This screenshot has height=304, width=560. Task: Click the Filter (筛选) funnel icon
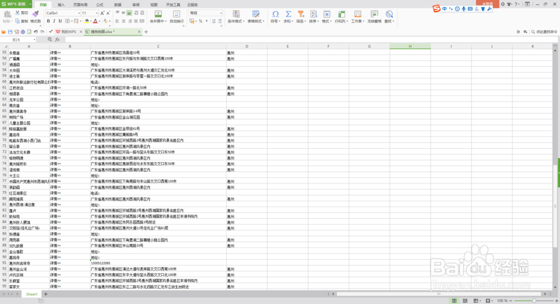301,14
